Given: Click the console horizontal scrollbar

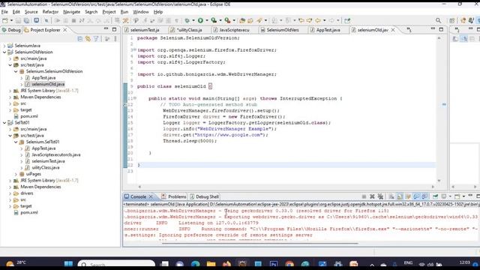Looking at the screenshot, I should click(x=259, y=244).
